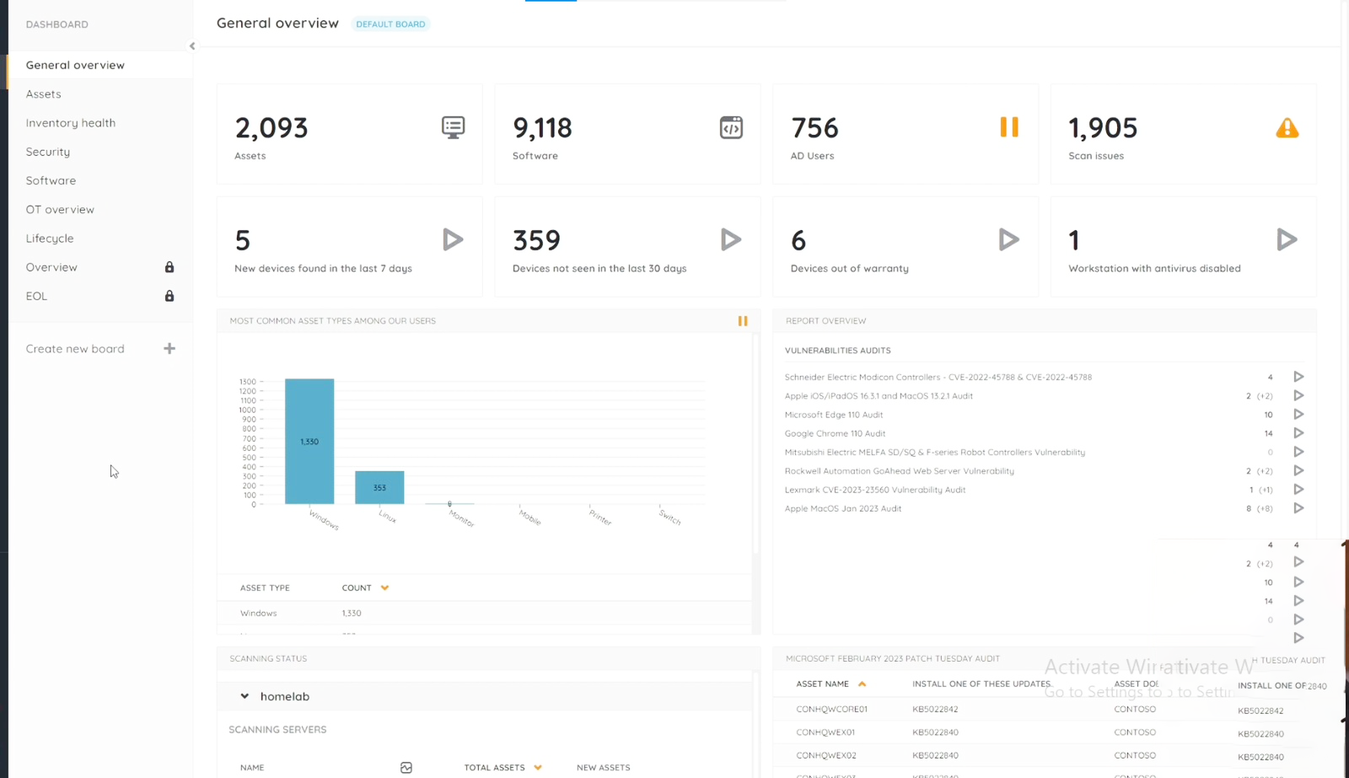The height and width of the screenshot is (778, 1349).
Task: Click plus icon beside Create new board
Action: (169, 349)
